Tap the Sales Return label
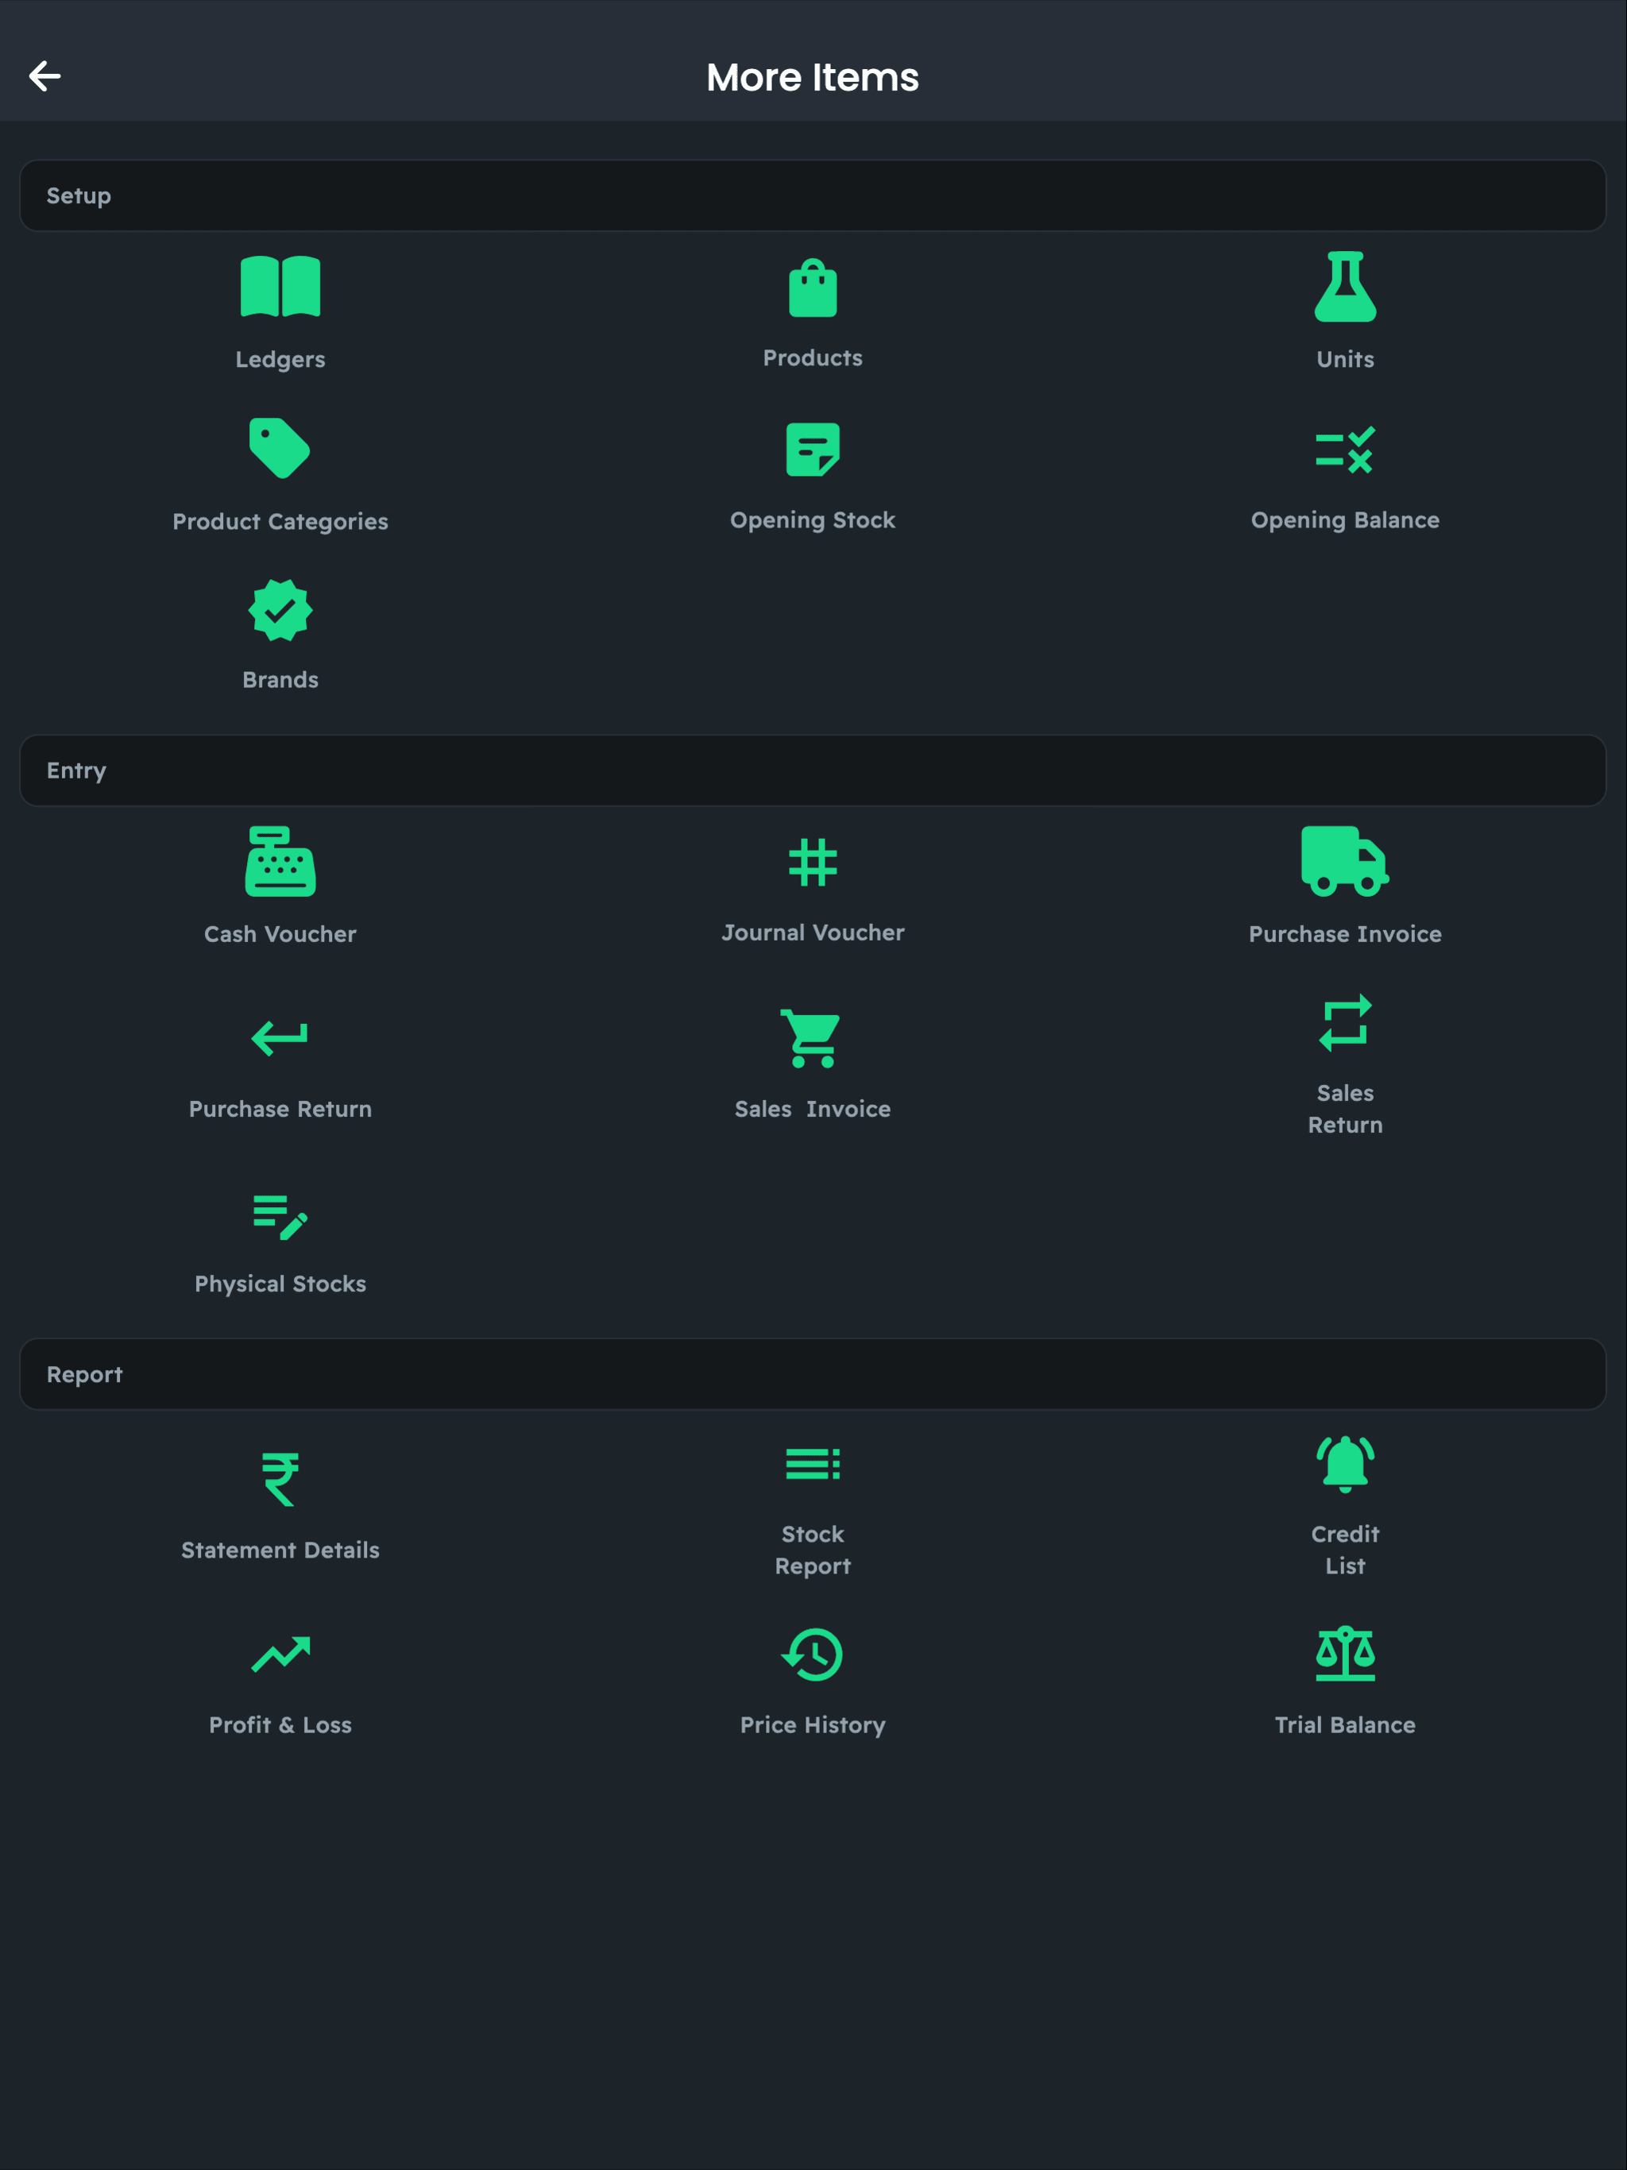The height and width of the screenshot is (2170, 1627). [x=1345, y=1109]
